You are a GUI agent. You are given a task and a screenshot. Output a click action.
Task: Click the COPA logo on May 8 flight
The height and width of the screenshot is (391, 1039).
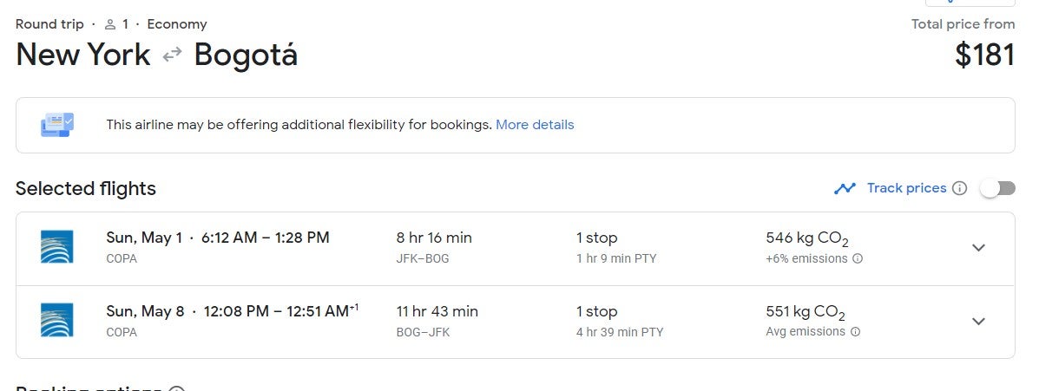click(x=57, y=320)
